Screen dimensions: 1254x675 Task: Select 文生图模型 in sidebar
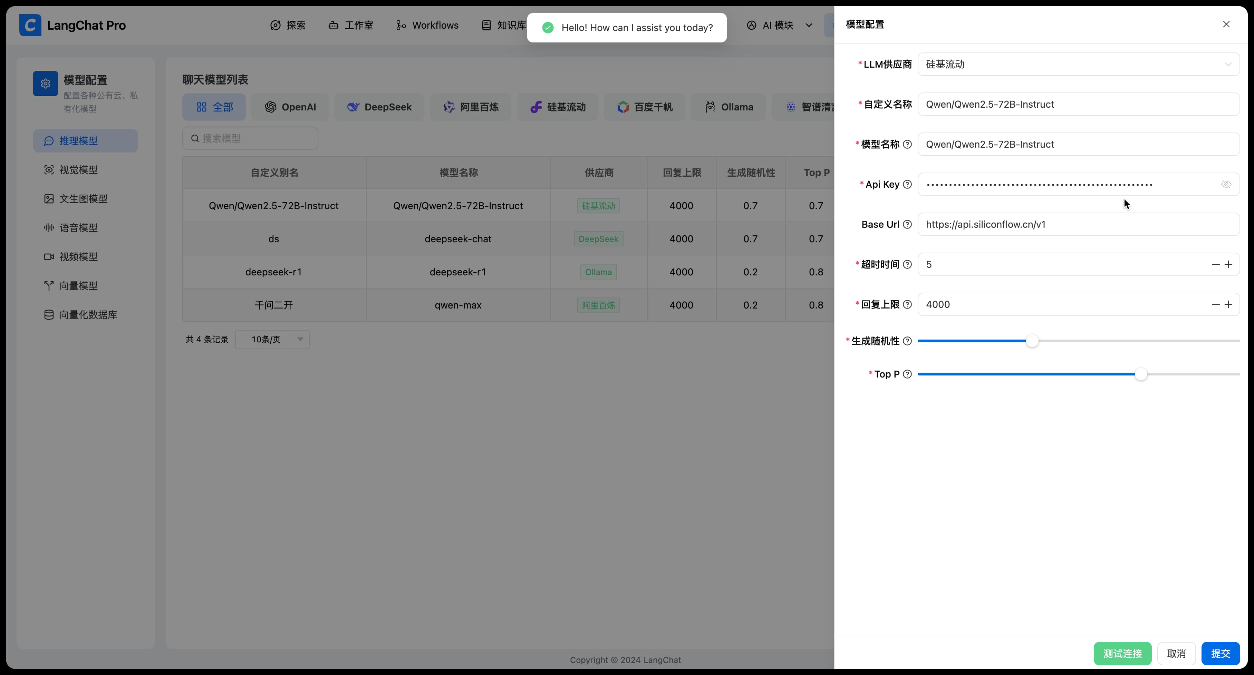click(x=86, y=198)
